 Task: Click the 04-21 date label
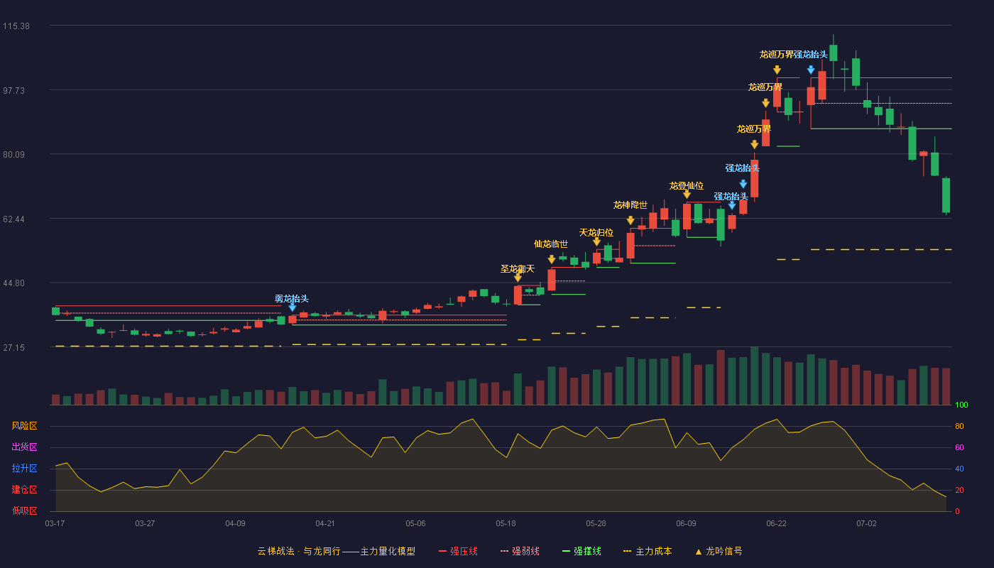tap(325, 523)
